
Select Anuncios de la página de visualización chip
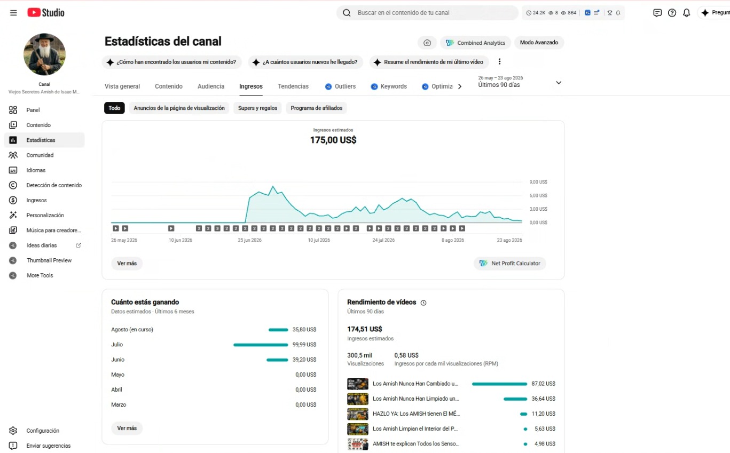[x=179, y=108]
